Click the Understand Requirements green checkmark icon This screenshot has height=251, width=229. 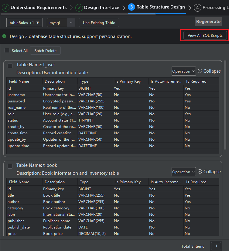[5, 8]
